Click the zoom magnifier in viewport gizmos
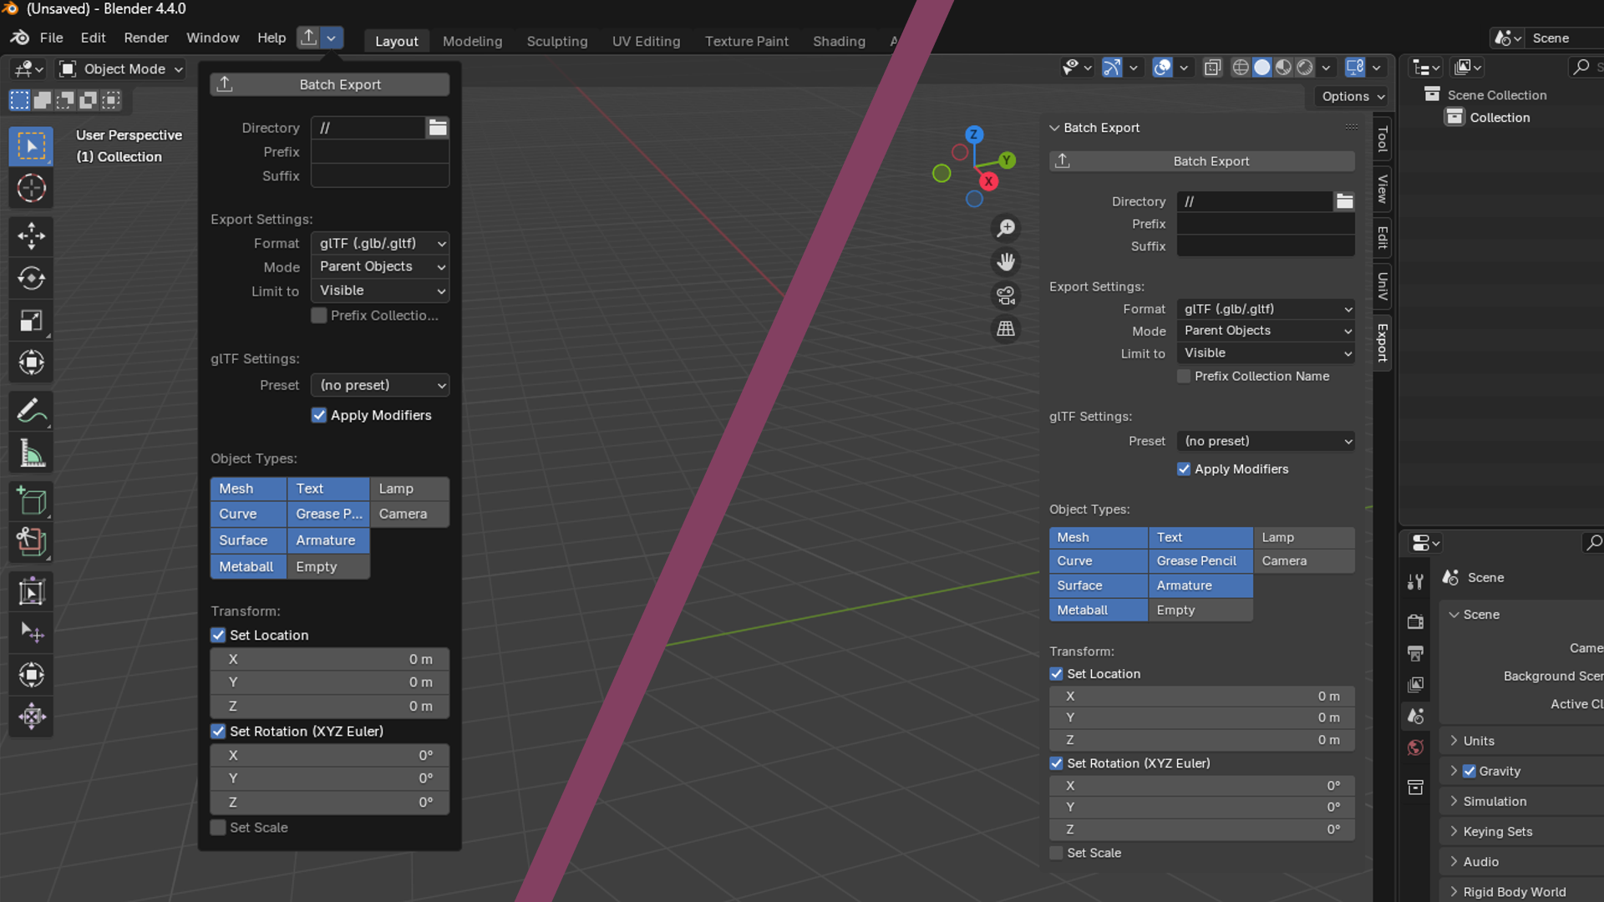Screen dimensions: 1604x902 click(x=1006, y=227)
